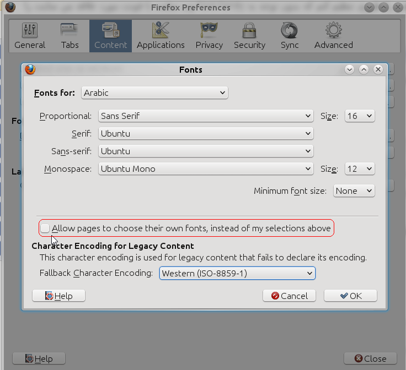Change the monospace Size 12 dropdown
Image resolution: width=406 pixels, height=370 pixels.
click(x=360, y=168)
